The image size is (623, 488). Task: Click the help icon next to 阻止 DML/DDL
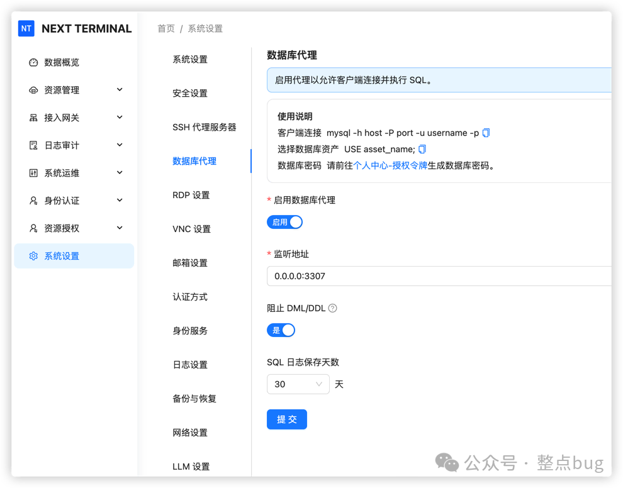(x=332, y=308)
